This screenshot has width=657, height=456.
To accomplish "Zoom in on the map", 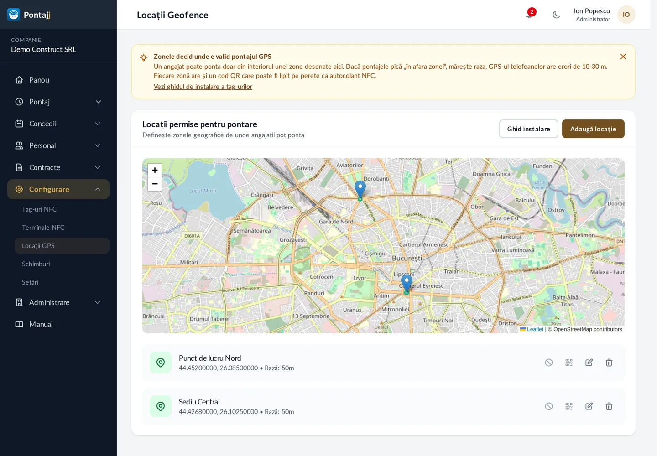I will pos(155,170).
